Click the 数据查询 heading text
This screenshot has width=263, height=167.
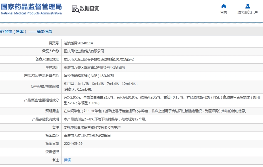click(89, 8)
